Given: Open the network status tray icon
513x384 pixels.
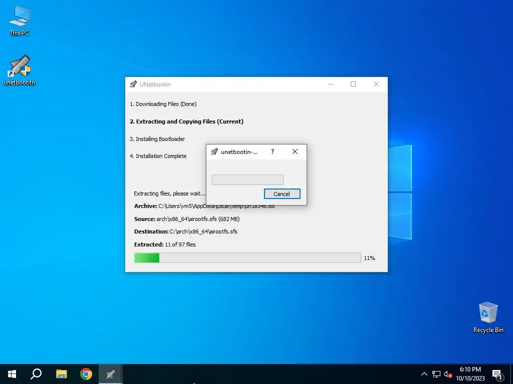Looking at the screenshot, I should [x=436, y=374].
